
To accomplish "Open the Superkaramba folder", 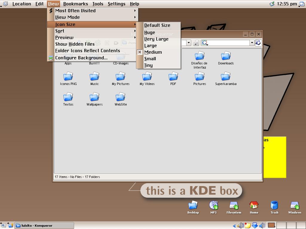I will 226,78.
